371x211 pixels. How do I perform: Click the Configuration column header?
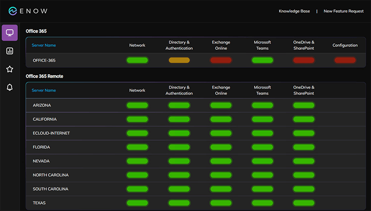pos(345,45)
